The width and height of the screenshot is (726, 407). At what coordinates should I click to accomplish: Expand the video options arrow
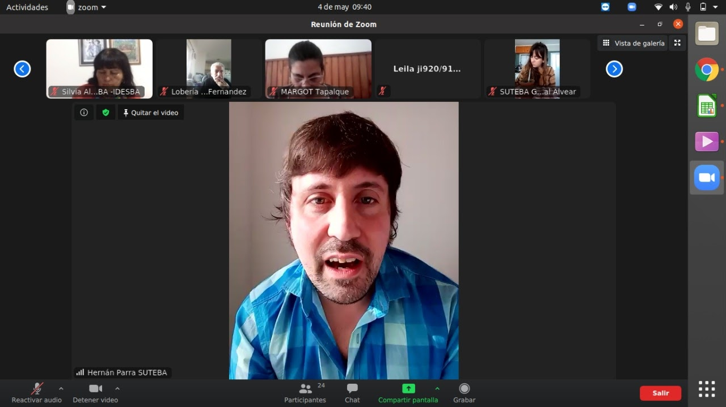tap(117, 388)
